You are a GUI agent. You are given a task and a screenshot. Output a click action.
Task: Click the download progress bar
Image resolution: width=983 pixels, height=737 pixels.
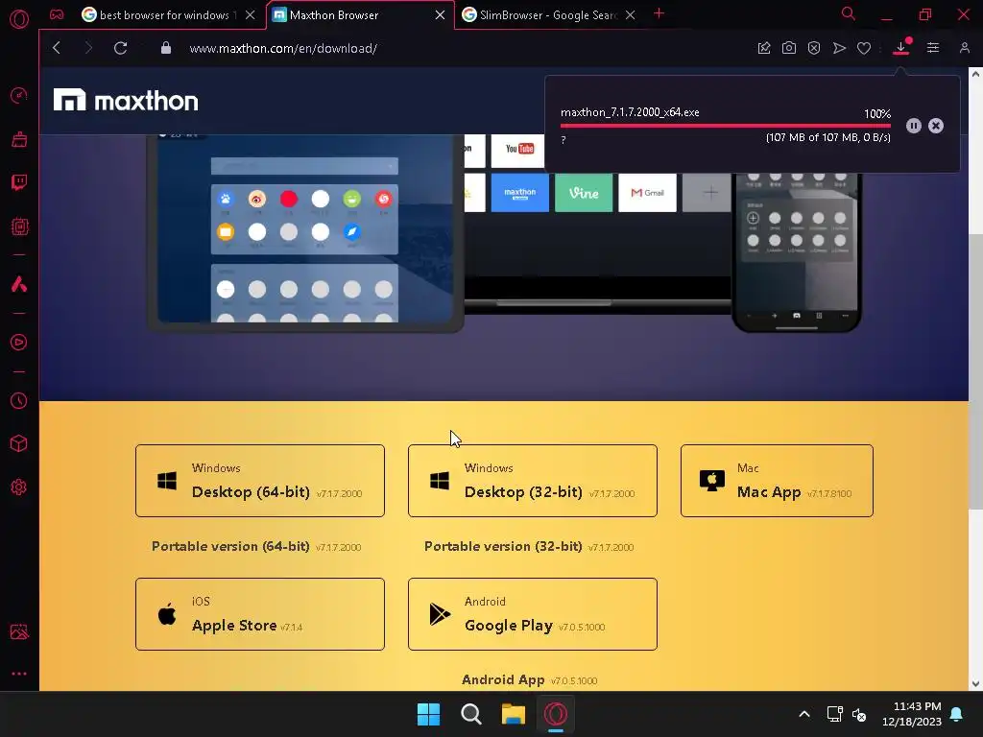(726, 126)
